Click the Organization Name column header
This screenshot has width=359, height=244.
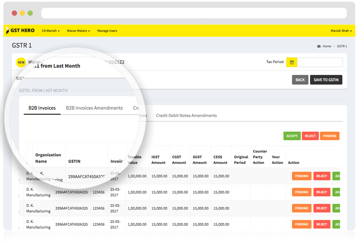pyautogui.click(x=48, y=158)
